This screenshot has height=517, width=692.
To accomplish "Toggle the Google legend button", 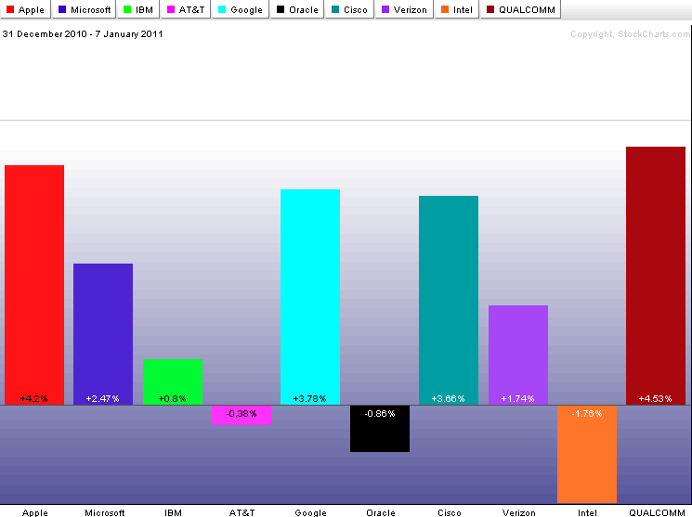I will coord(241,9).
